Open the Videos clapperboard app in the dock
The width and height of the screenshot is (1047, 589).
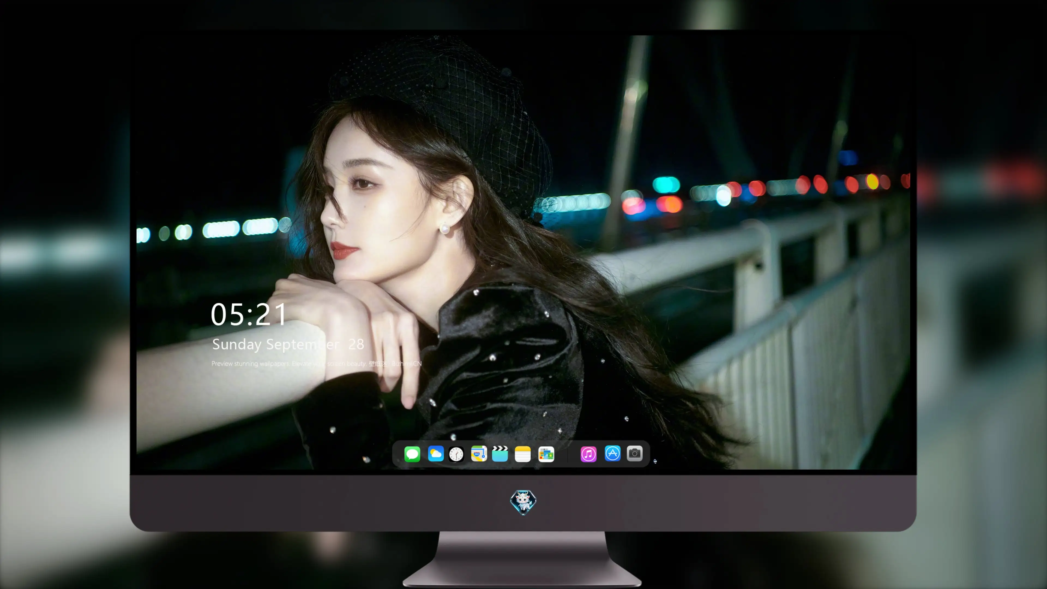500,454
